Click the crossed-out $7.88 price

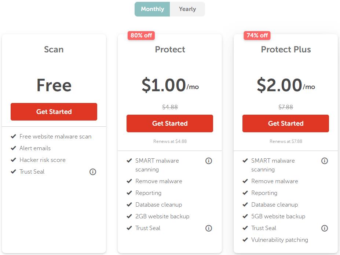click(286, 107)
